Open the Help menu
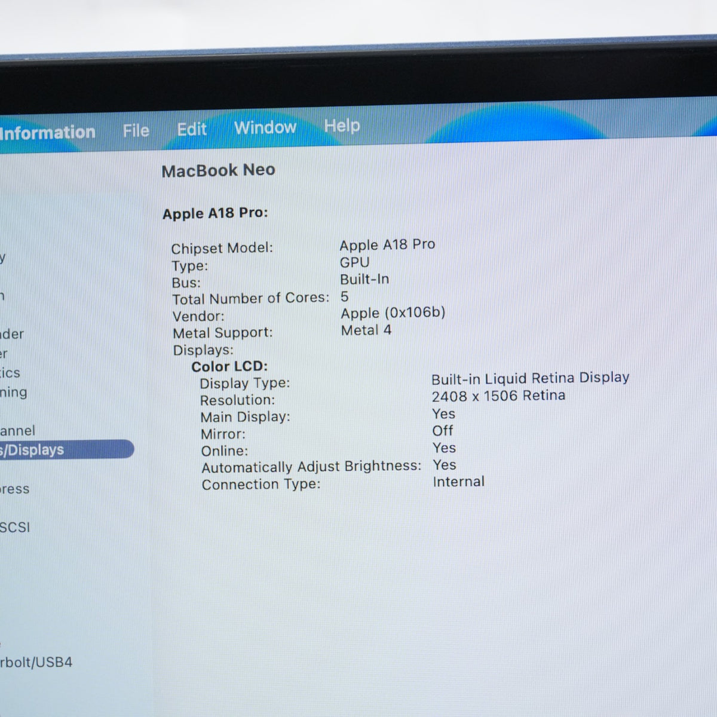The image size is (717, 717). tap(342, 125)
